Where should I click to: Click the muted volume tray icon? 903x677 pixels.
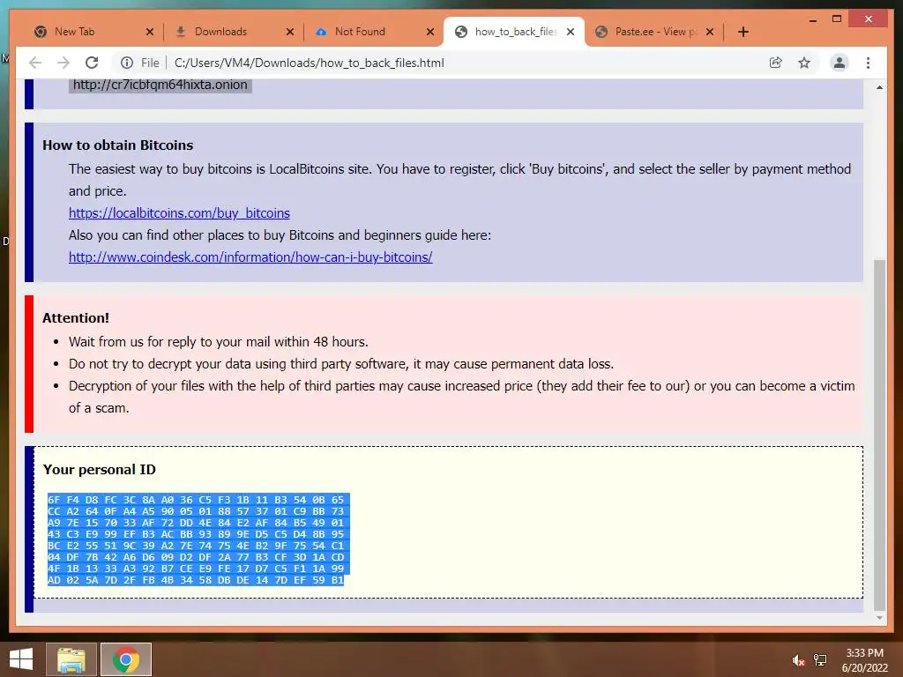[798, 660]
